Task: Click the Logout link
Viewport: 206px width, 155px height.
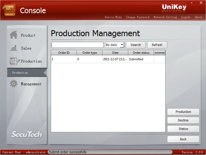Action: [x=186, y=17]
